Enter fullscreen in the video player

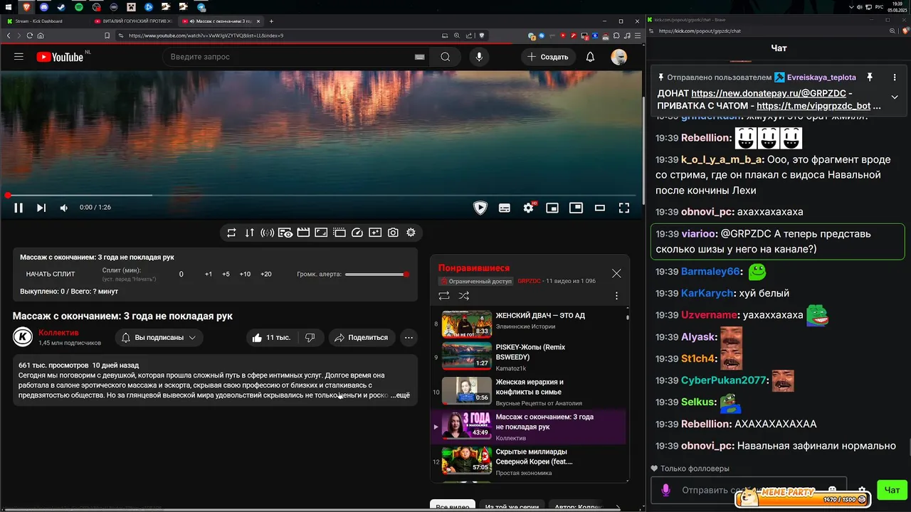point(624,208)
